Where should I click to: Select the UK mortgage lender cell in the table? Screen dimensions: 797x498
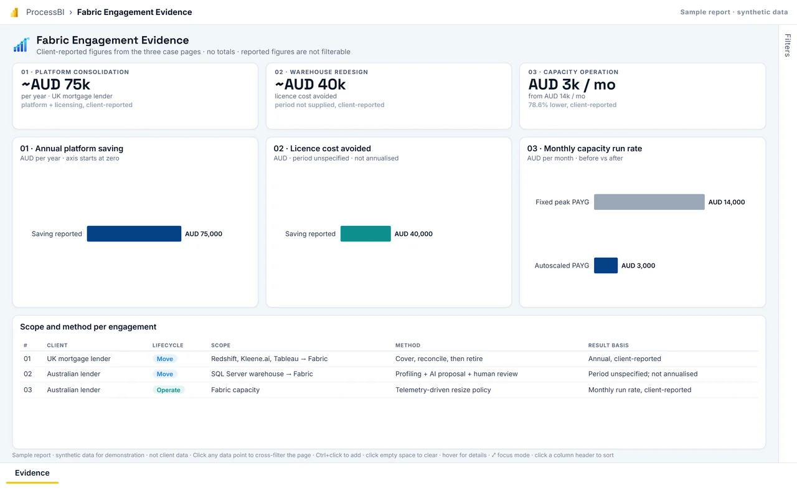pos(79,359)
